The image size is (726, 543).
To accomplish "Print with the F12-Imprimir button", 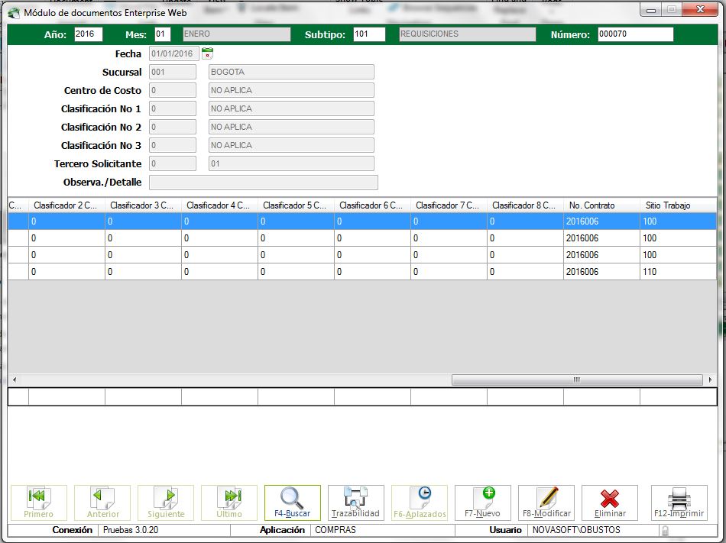I will click(x=678, y=503).
